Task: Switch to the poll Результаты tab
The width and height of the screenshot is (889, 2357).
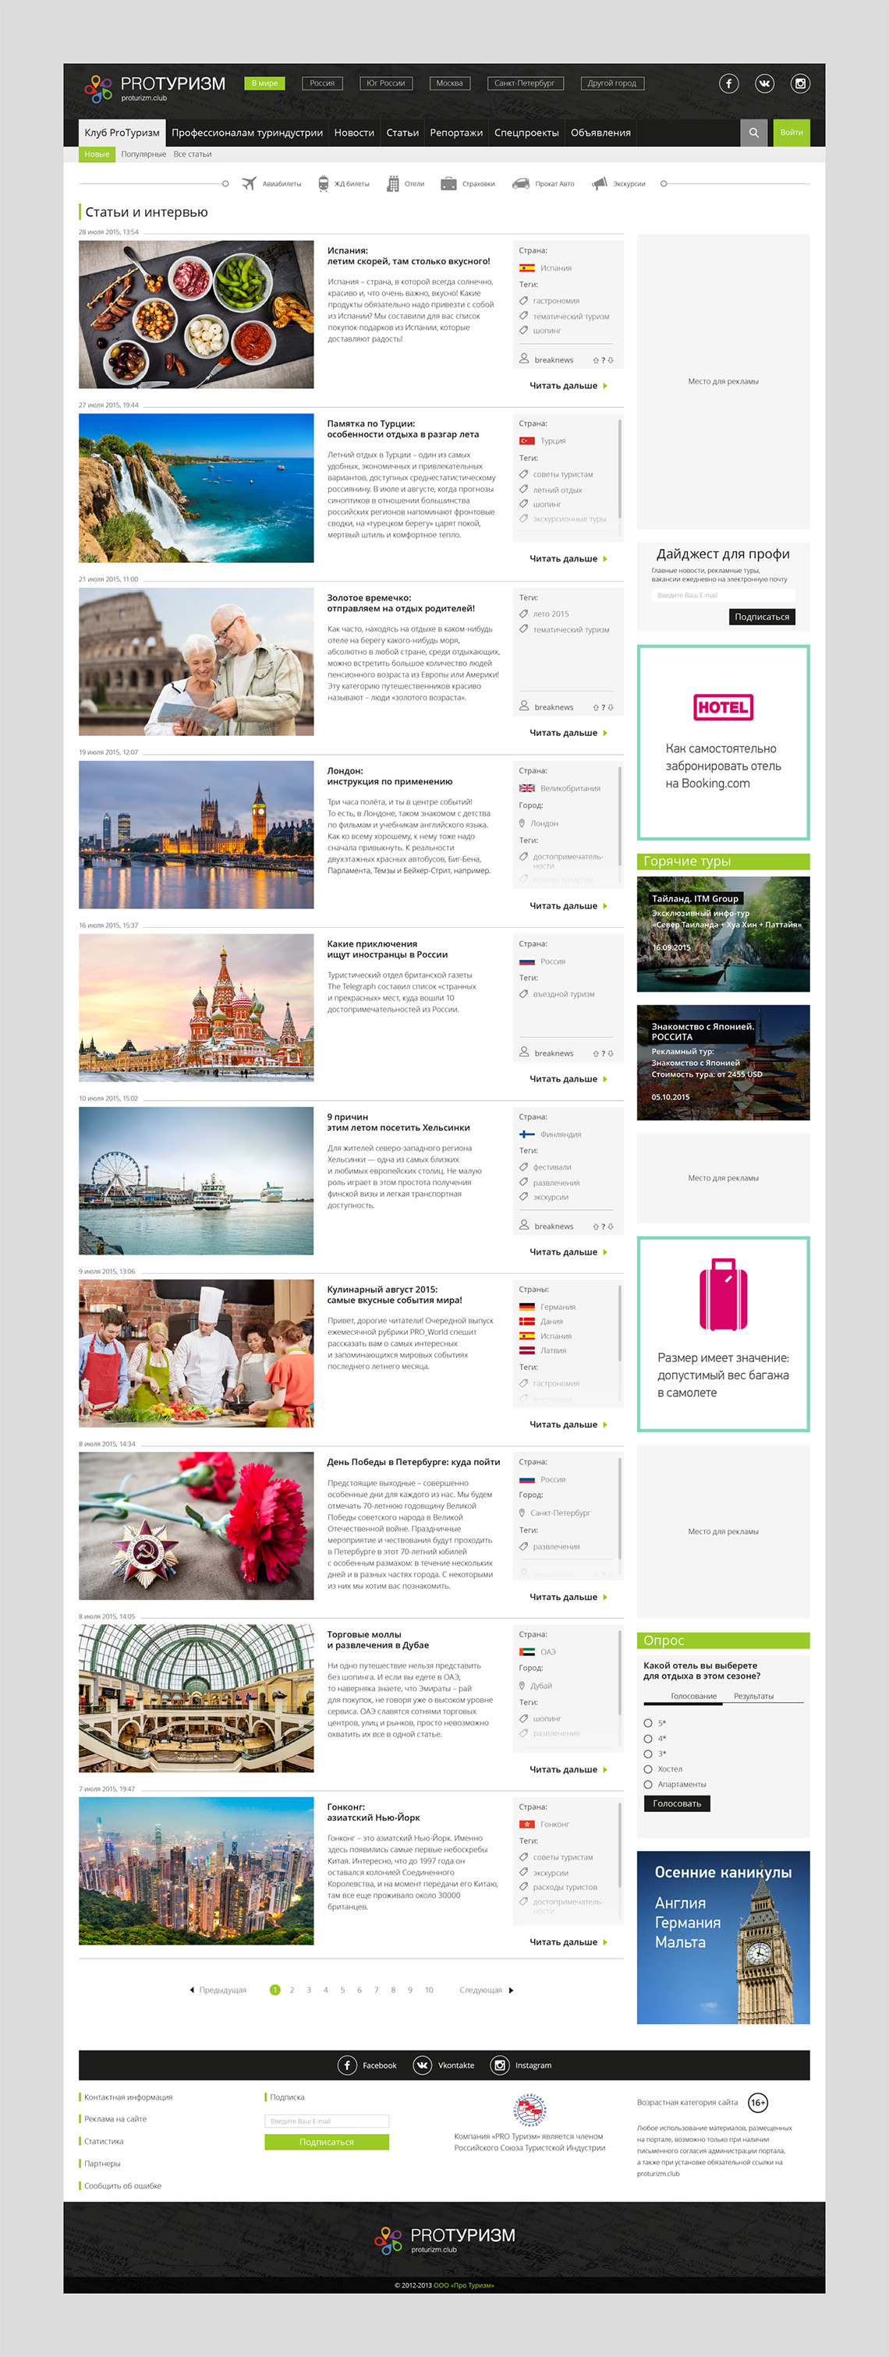Action: [753, 1697]
